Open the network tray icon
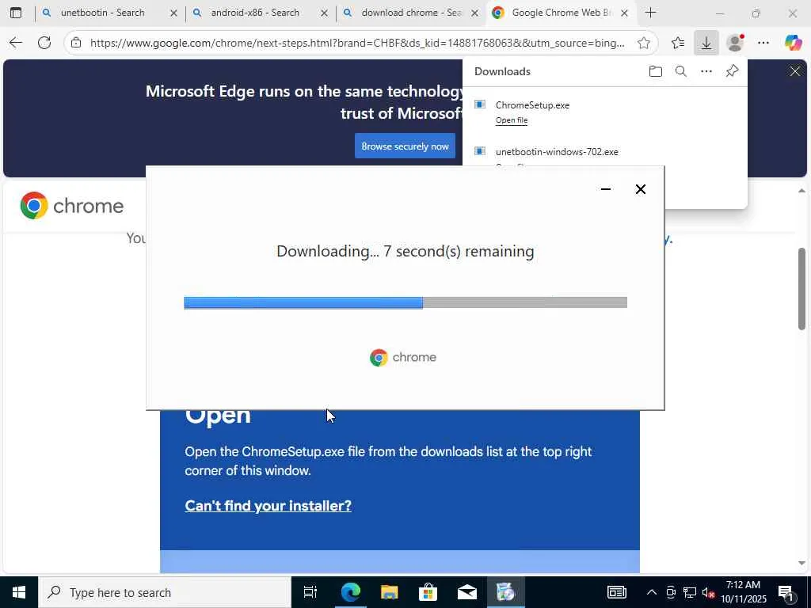 (x=690, y=592)
